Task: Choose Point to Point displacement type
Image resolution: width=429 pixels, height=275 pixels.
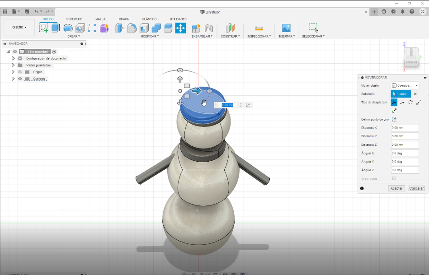Action: 419,102
